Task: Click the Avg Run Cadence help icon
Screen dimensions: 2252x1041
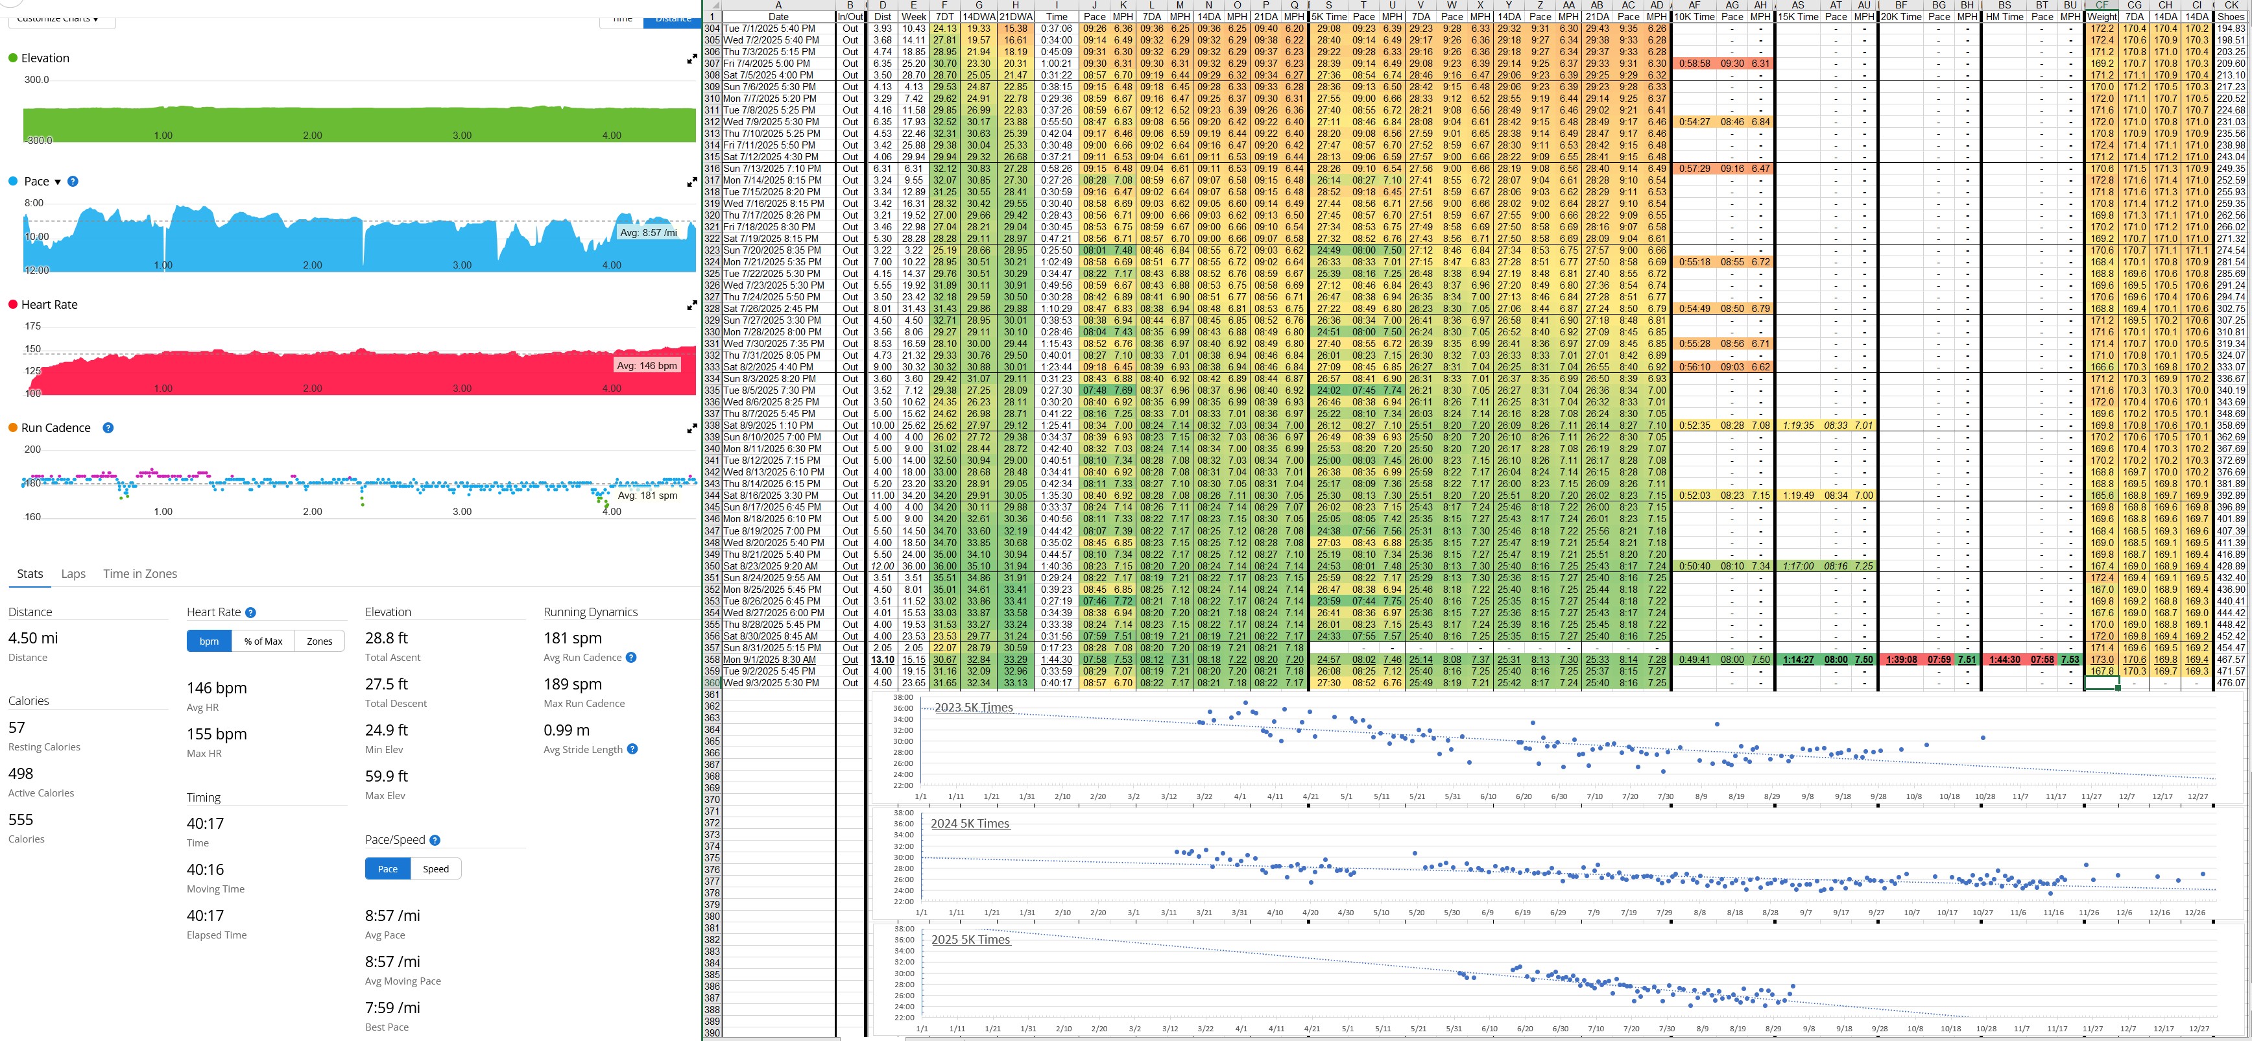Action: point(631,657)
